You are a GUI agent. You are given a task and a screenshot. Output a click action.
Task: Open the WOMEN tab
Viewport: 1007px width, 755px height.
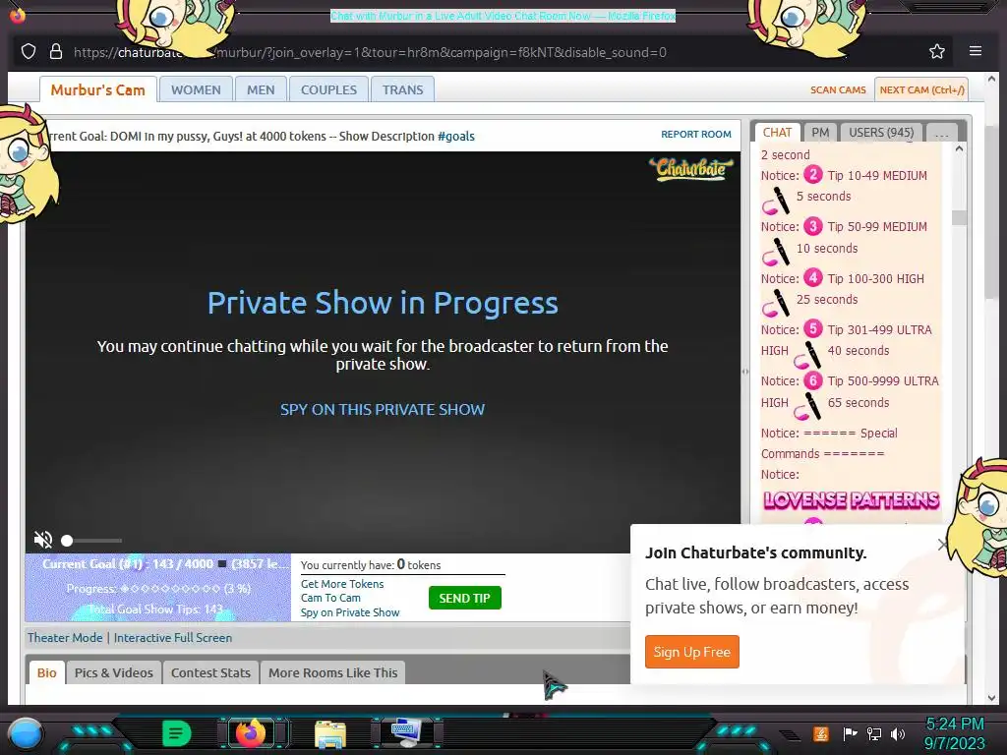pyautogui.click(x=196, y=89)
